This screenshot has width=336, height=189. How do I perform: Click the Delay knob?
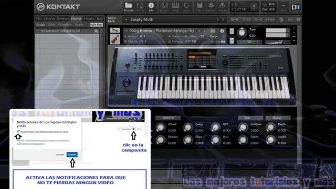[188, 127]
